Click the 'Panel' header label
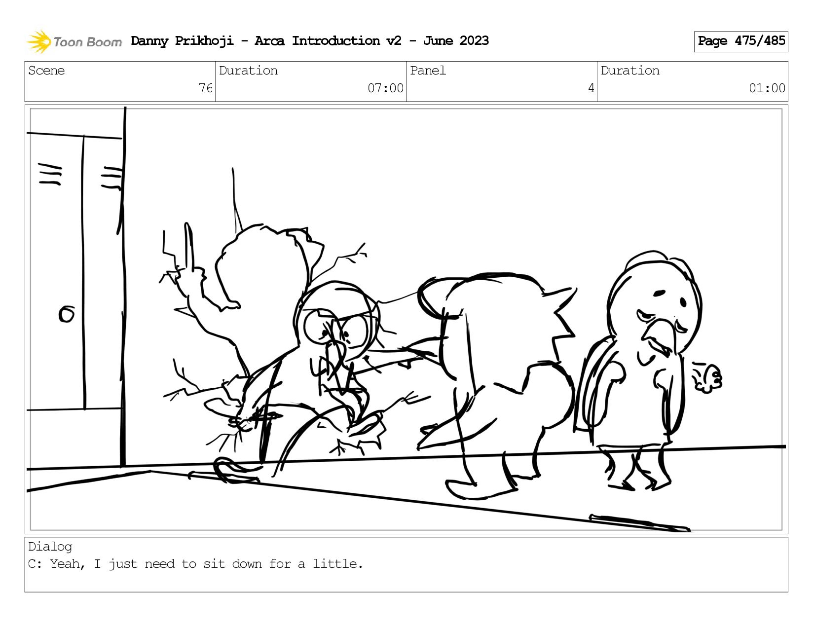 [x=428, y=71]
